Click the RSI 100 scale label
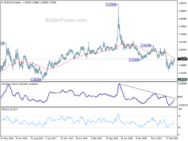Image resolution: width=188 pixels, height=141 pixels. click(x=180, y=109)
